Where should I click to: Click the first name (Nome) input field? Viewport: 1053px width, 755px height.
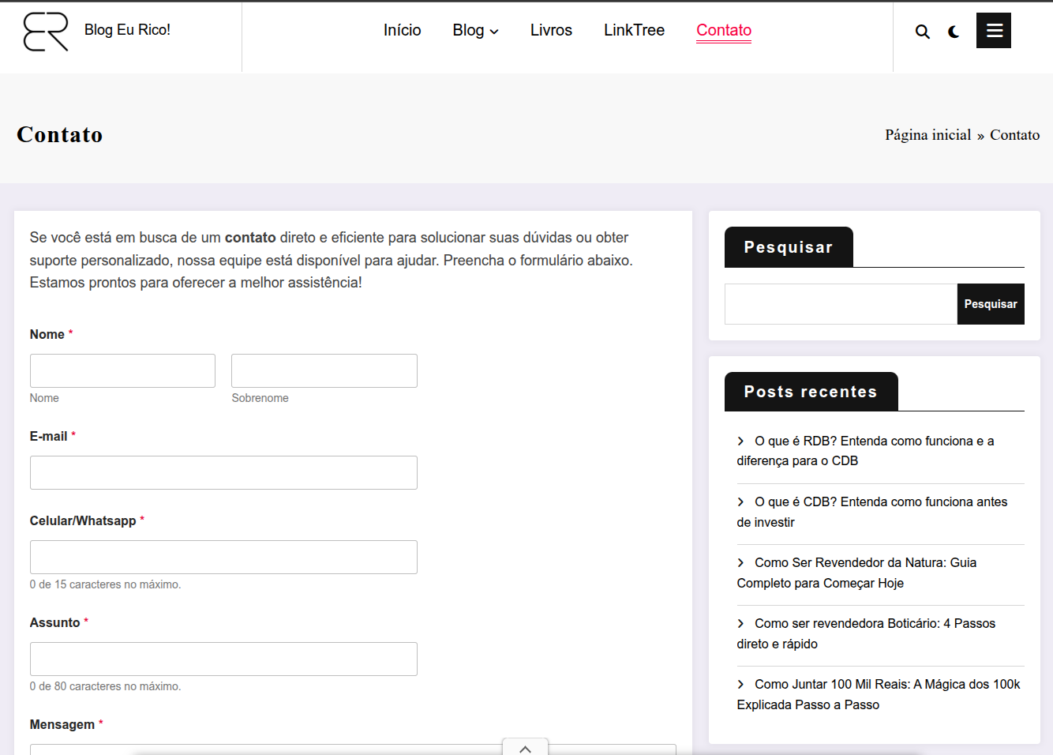point(122,370)
